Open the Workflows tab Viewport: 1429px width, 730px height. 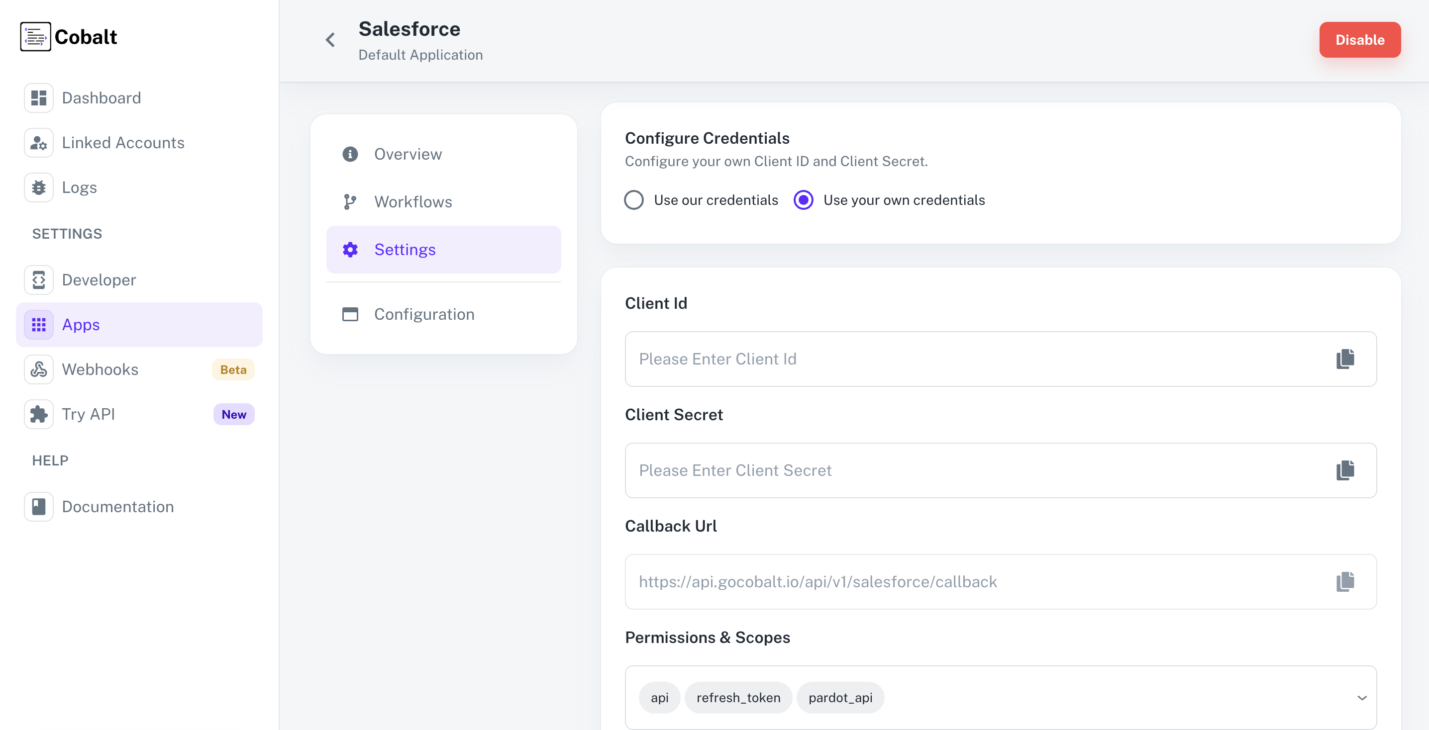tap(412, 202)
